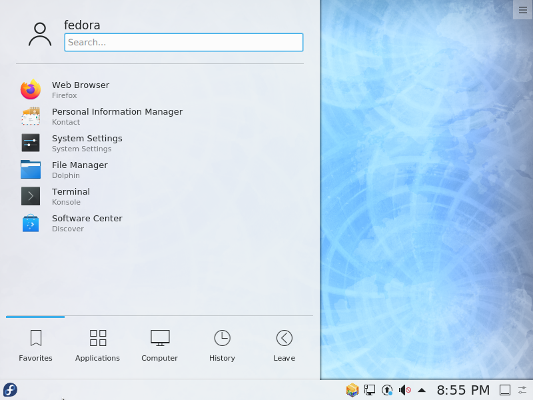Click the 8:55 PM clock
The image size is (533, 400).
pyautogui.click(x=463, y=390)
